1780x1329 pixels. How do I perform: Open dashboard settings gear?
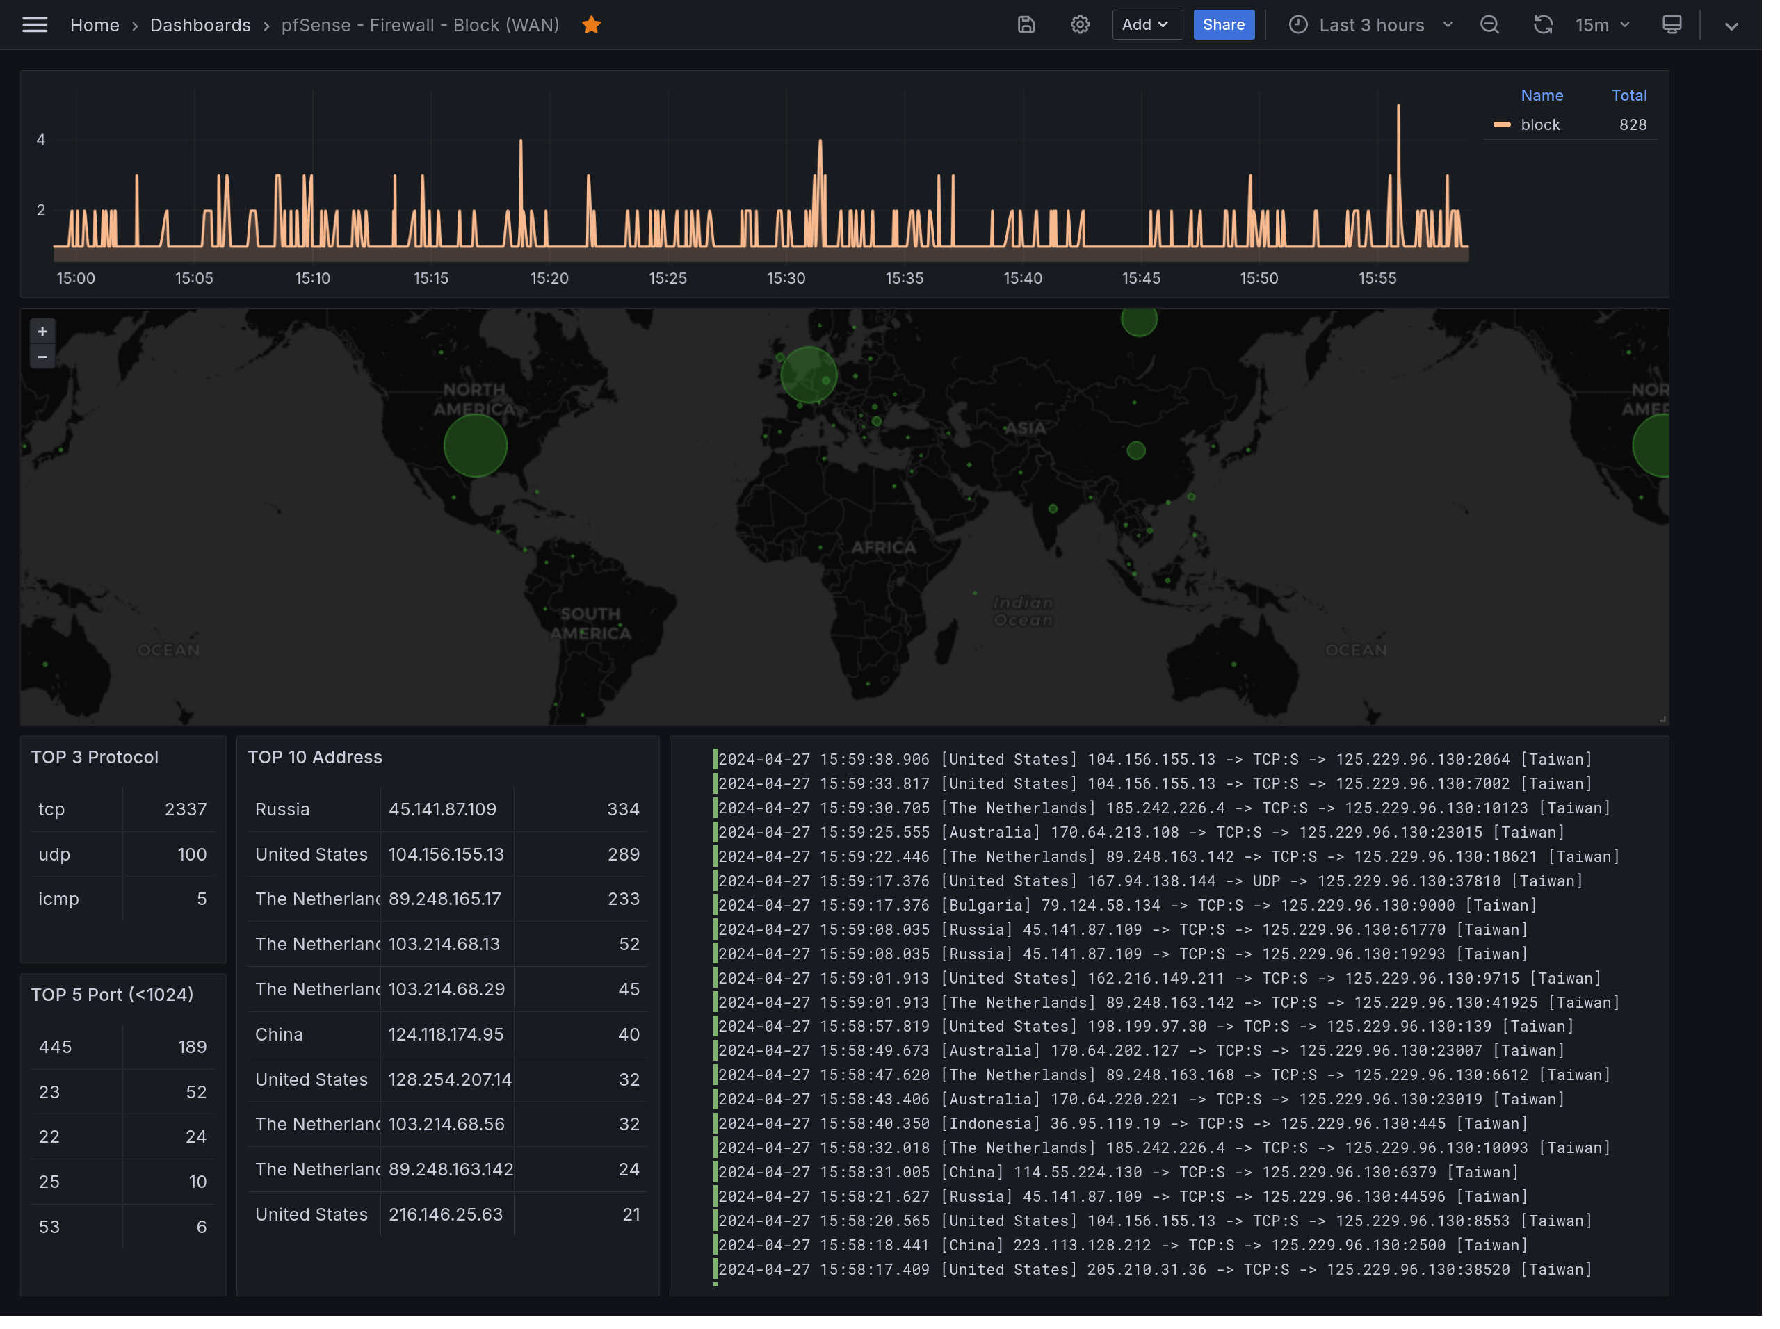(x=1080, y=25)
